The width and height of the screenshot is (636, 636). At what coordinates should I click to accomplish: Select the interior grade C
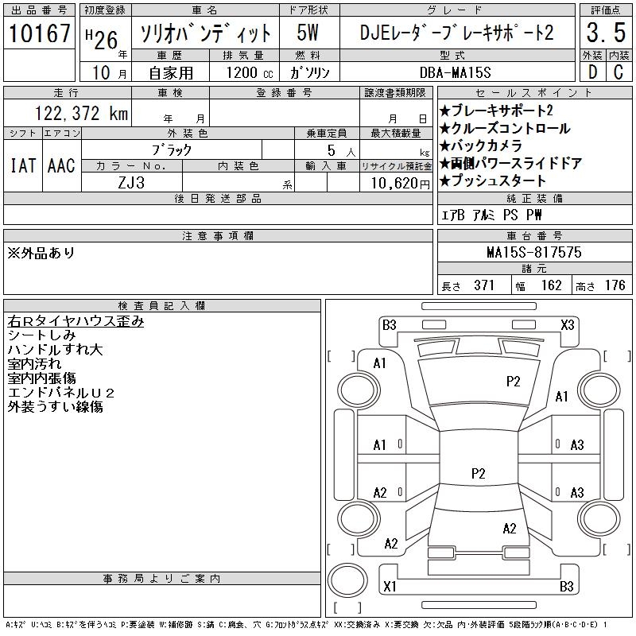[619, 72]
